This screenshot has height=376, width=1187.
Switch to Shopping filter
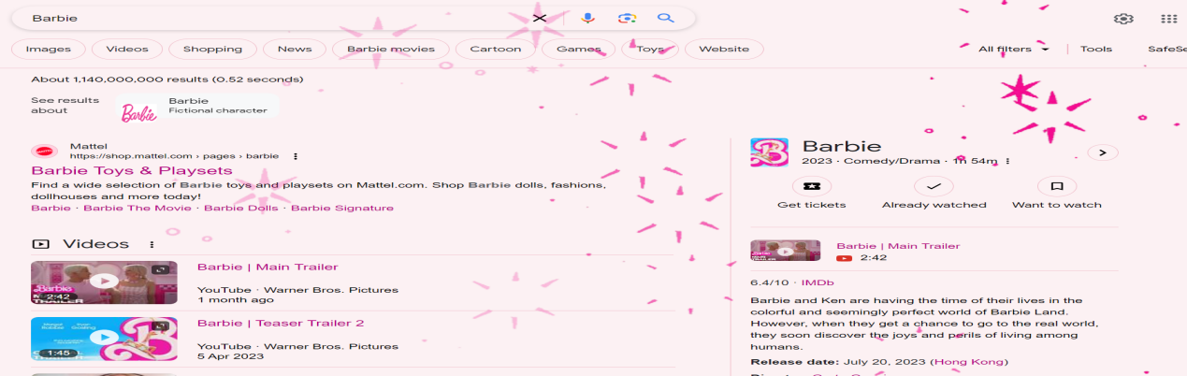tap(212, 49)
